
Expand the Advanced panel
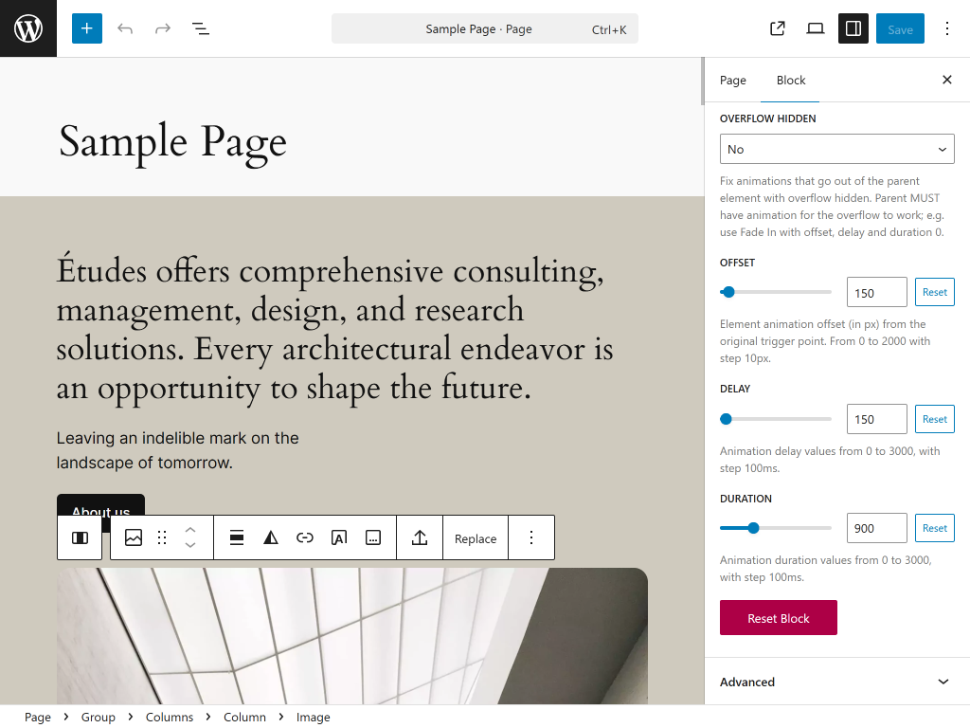coord(836,682)
